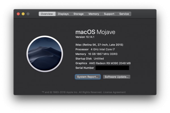Click the System Report... button
Viewport: 170px width, 113px height.
pyautogui.click(x=88, y=77)
